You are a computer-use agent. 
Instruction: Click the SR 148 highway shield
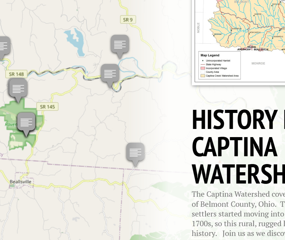[x=16, y=74]
